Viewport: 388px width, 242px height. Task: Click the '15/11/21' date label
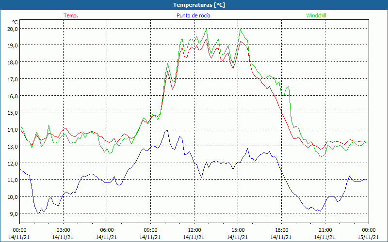click(369, 237)
